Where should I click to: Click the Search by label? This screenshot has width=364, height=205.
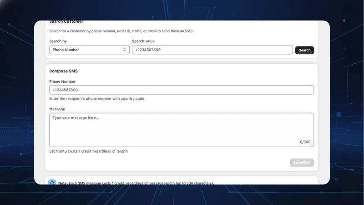[x=58, y=41]
